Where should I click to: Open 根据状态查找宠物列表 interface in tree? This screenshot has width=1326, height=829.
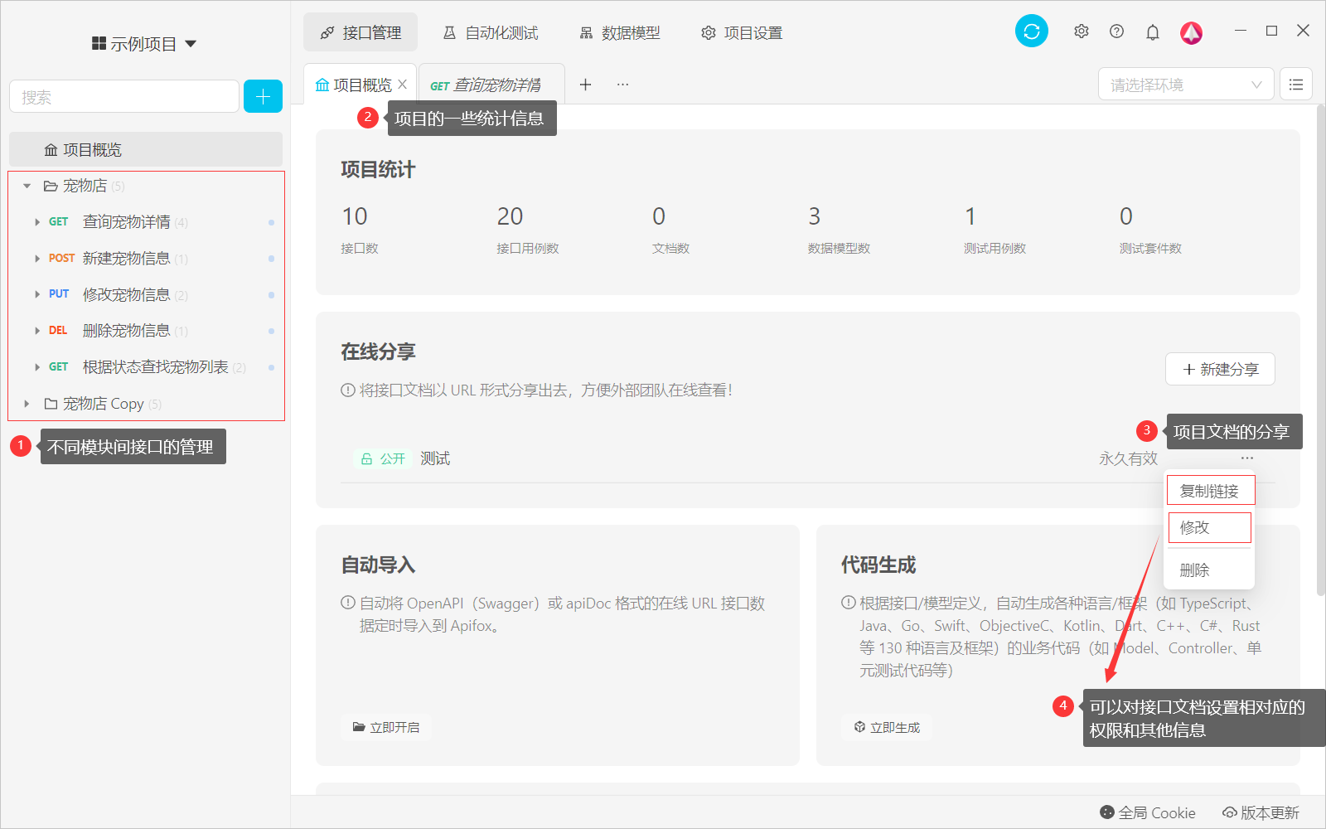156,367
